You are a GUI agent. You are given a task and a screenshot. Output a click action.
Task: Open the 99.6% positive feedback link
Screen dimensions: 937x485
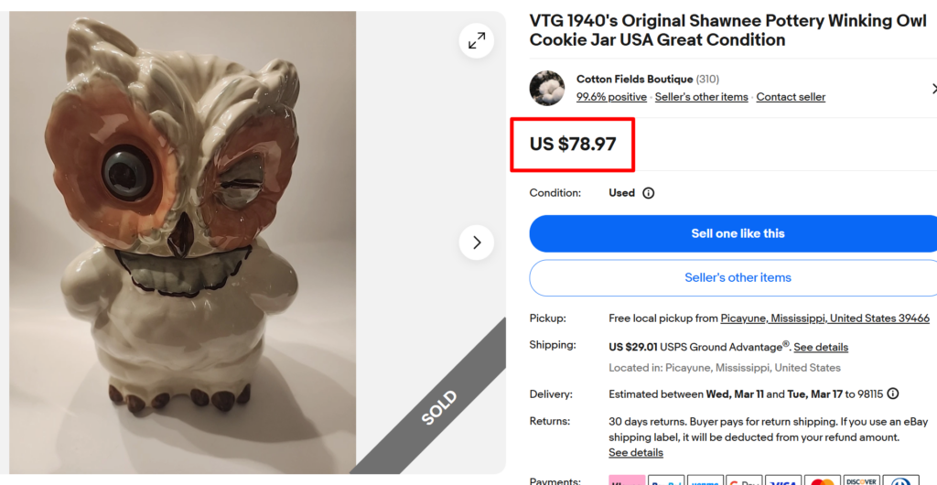611,97
